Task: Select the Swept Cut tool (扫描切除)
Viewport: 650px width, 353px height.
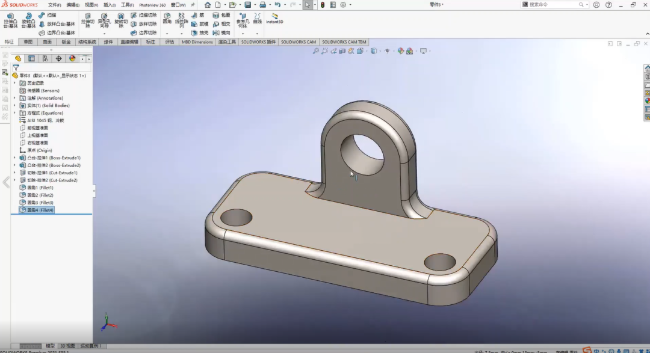Action: coord(143,15)
